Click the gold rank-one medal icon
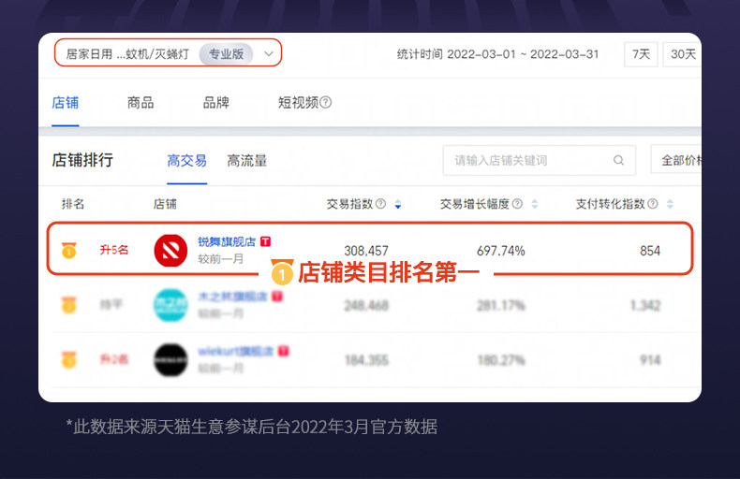 69,250
